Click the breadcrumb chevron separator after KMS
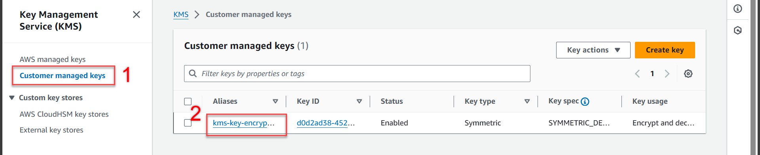 click(x=197, y=15)
